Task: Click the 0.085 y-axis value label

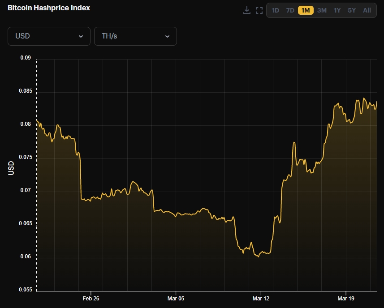Action: (25, 91)
